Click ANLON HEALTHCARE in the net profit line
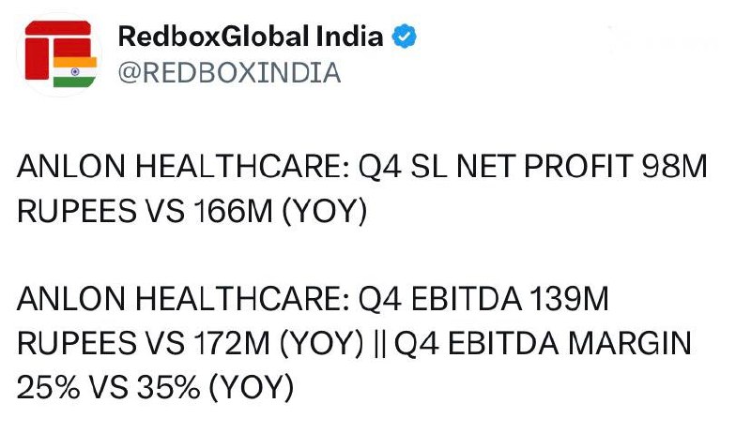Image resolution: width=751 pixels, height=433 pixels. click(x=183, y=166)
